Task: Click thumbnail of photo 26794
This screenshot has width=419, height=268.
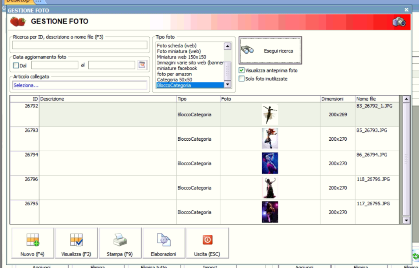Action: [270, 163]
